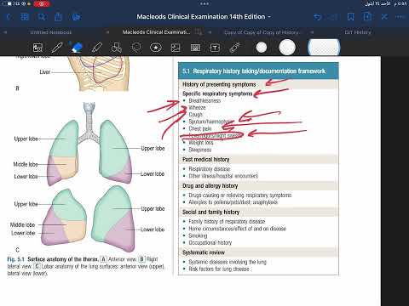
Task: Tap the 'Liver' diagram label
Action: (45, 72)
